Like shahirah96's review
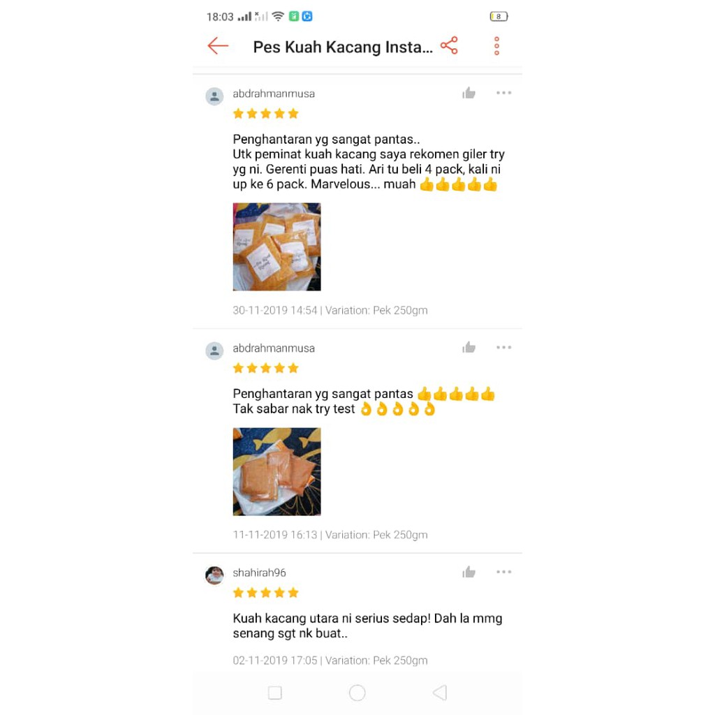 pyautogui.click(x=469, y=572)
